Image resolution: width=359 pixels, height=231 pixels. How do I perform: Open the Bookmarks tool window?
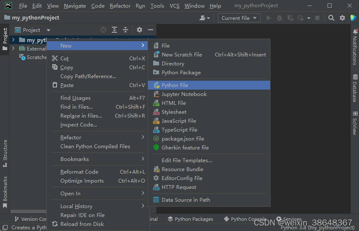pyautogui.click(x=5, y=192)
